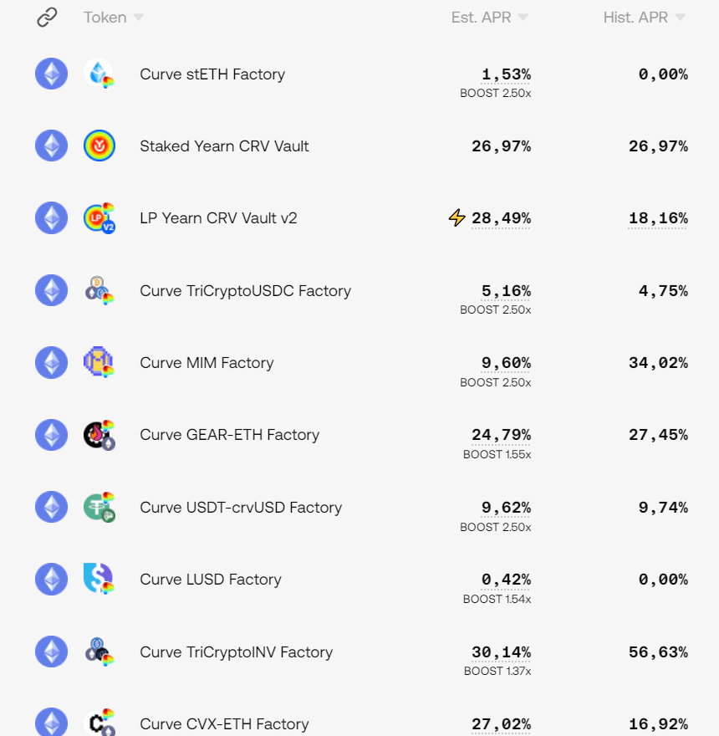Open Curve TriCryptoUSDC Factory vault

(245, 291)
